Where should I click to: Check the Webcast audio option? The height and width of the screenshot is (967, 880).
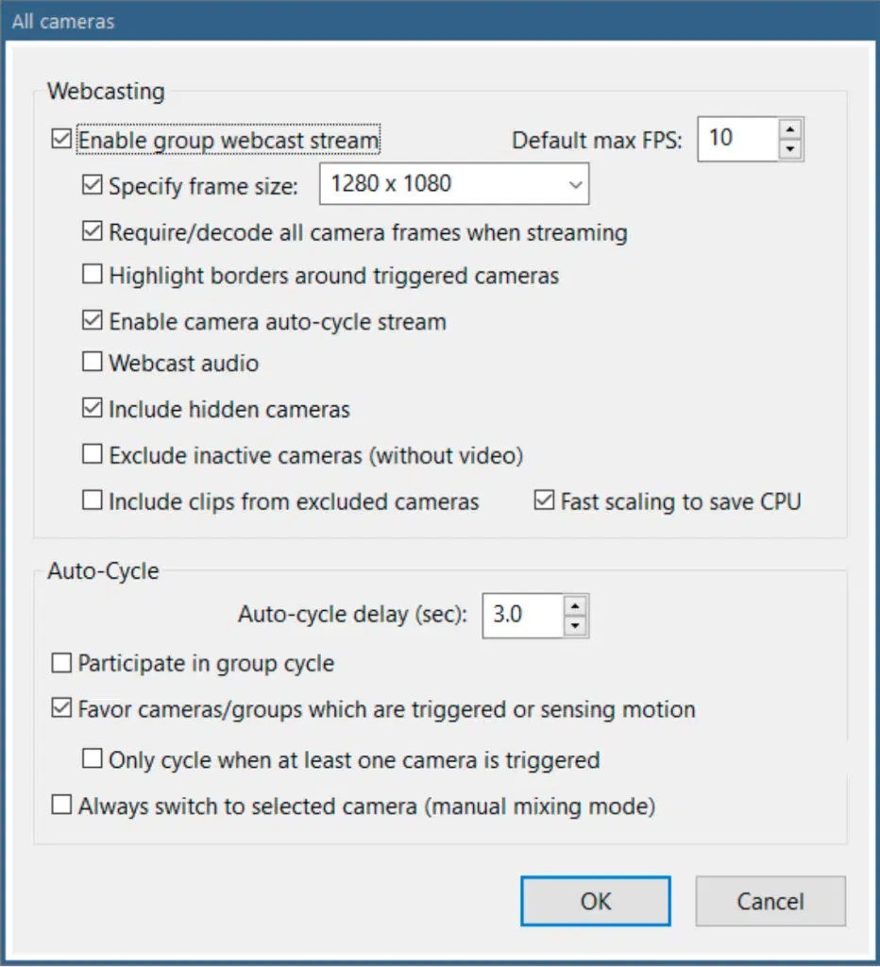tap(93, 362)
